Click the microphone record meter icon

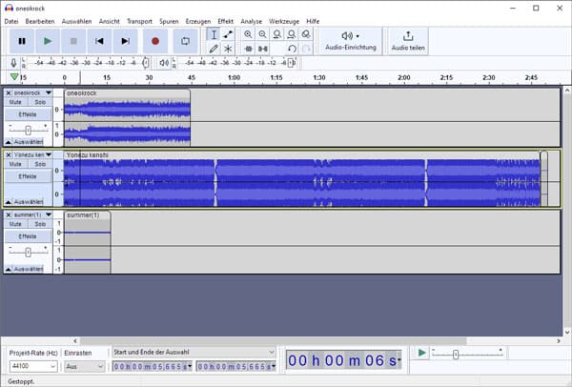[13, 63]
